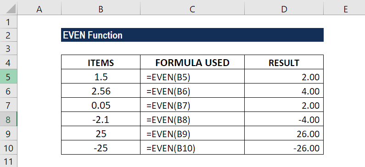Select cell containing 2.56

[x=101, y=90]
